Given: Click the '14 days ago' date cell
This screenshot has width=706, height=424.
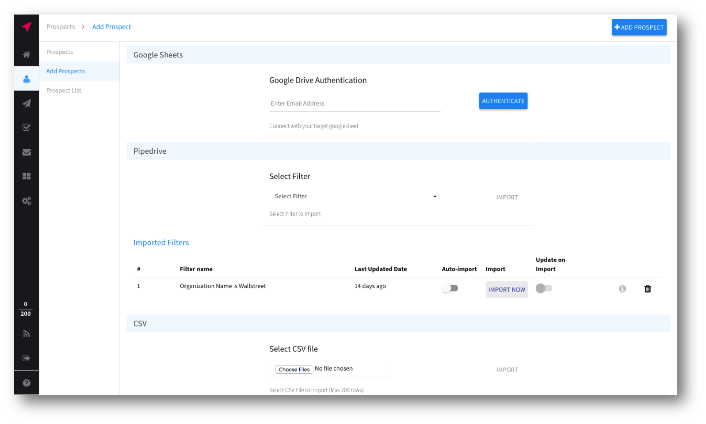Looking at the screenshot, I should 370,286.
